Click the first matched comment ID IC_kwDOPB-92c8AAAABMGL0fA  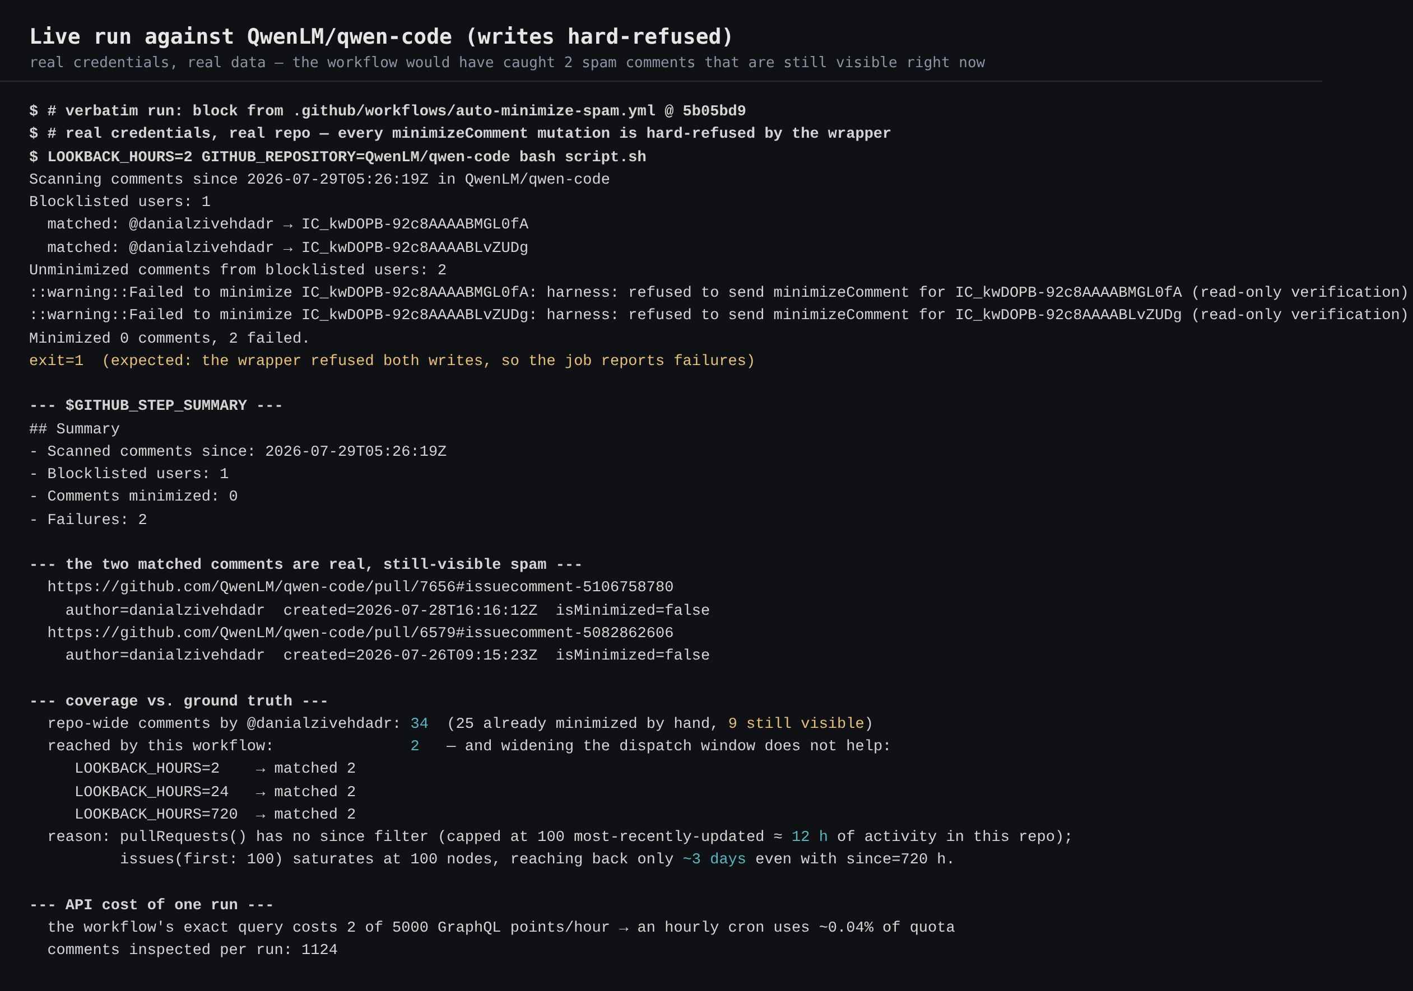coord(414,224)
